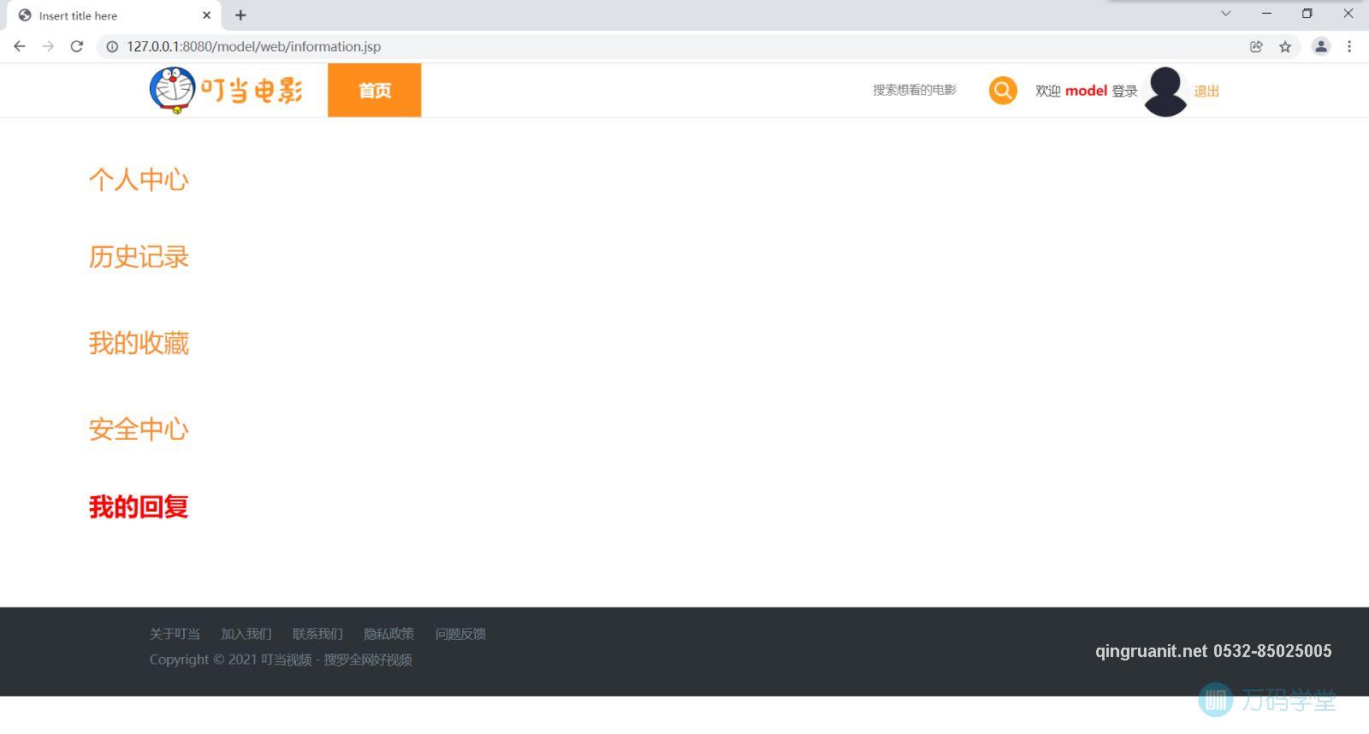Open a new browser tab
The height and width of the screenshot is (734, 1369).
pyautogui.click(x=240, y=15)
